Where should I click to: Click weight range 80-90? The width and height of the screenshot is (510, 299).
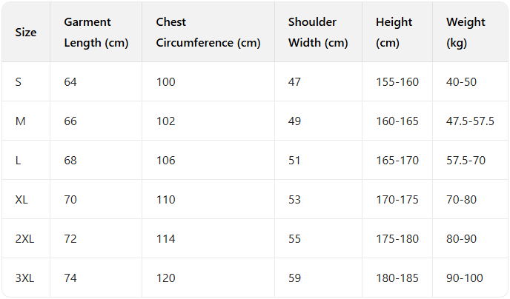click(x=461, y=239)
